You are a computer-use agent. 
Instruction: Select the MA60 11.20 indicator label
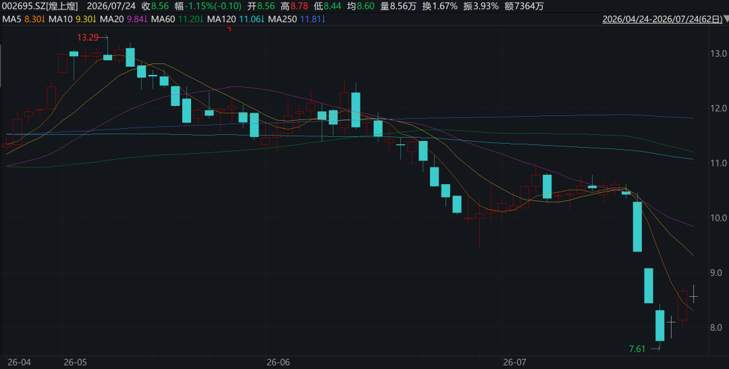tap(177, 19)
